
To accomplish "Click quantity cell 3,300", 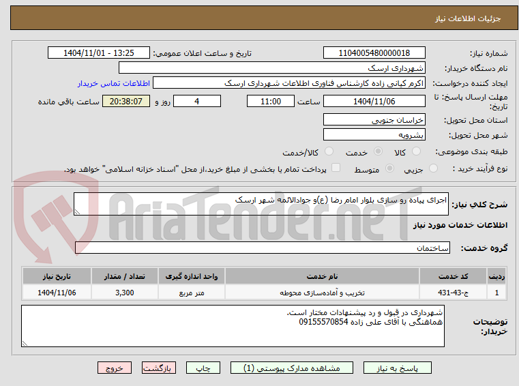I will point(124,293).
